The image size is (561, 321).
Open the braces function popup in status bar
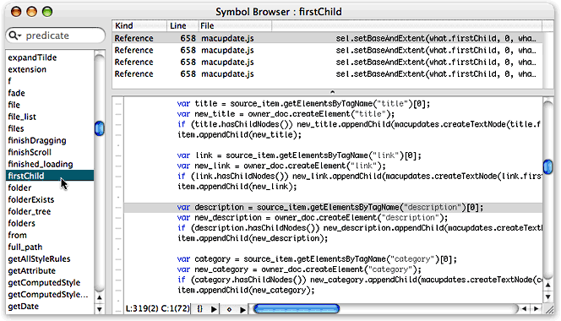pos(200,309)
